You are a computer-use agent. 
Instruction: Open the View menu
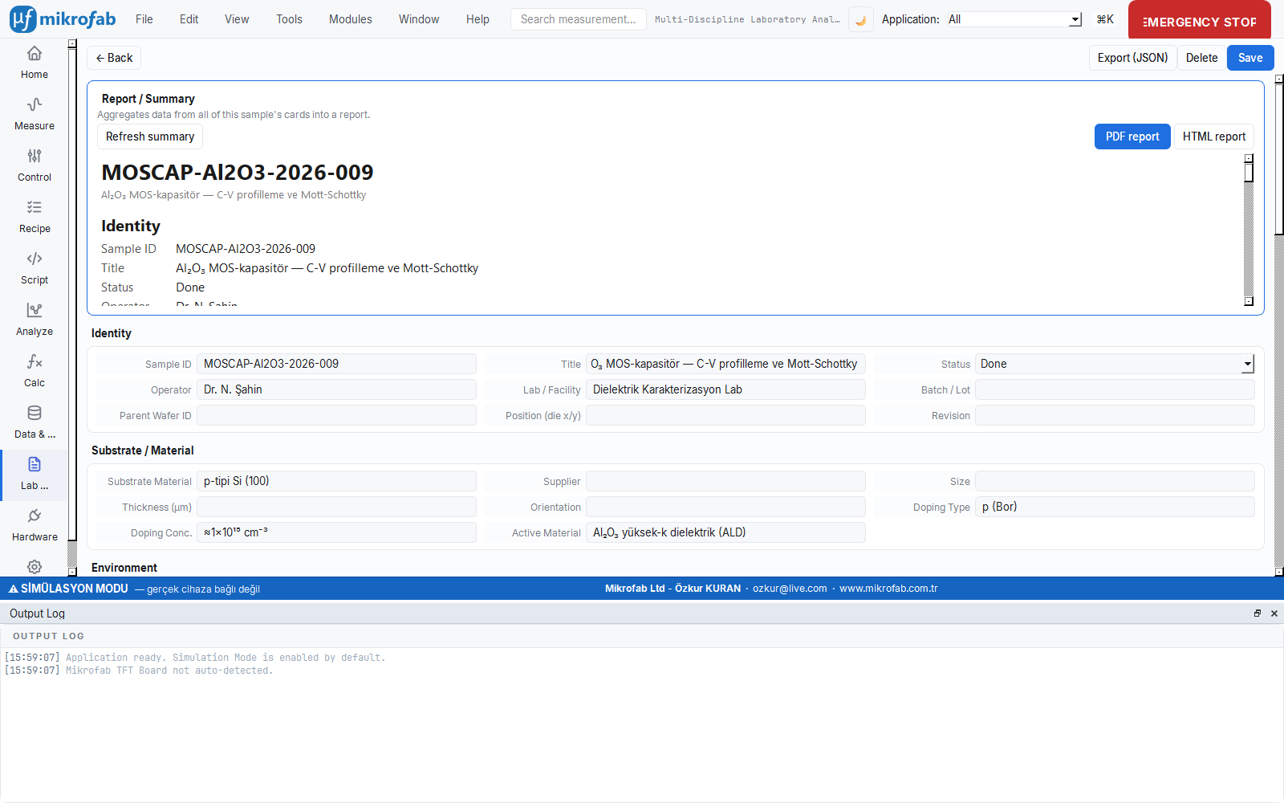[237, 19]
